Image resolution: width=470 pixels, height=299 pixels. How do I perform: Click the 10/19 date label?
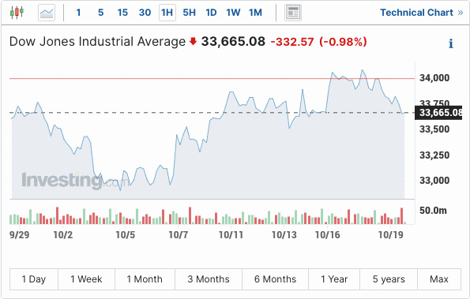tap(390, 234)
